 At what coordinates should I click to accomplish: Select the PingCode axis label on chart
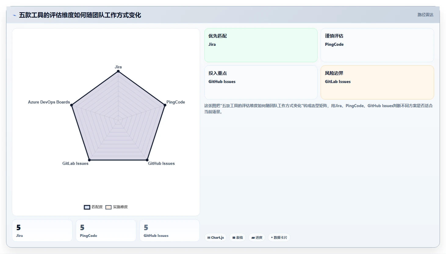176,102
